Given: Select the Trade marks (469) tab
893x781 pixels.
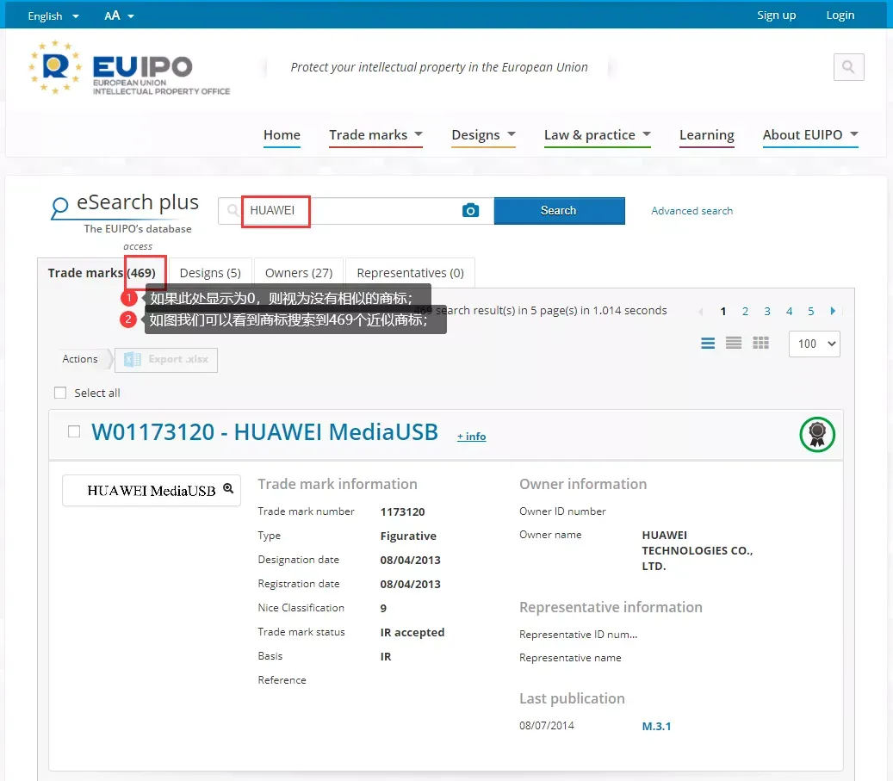Looking at the screenshot, I should pyautogui.click(x=102, y=273).
